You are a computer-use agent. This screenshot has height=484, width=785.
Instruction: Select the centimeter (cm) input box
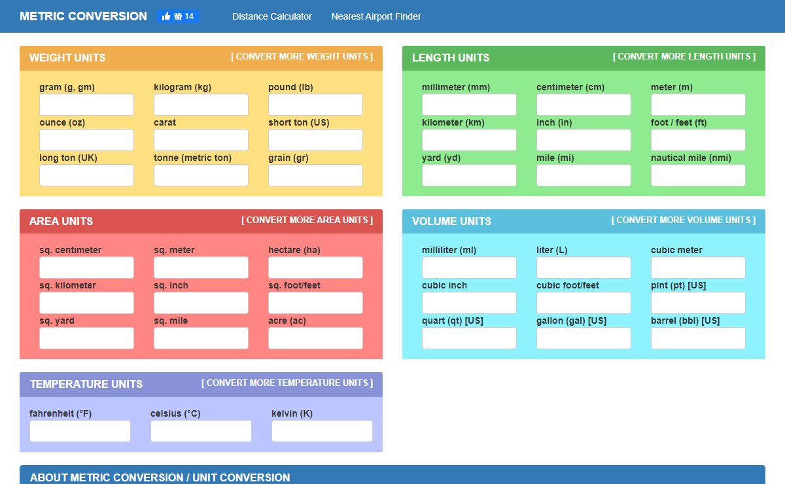[584, 105]
